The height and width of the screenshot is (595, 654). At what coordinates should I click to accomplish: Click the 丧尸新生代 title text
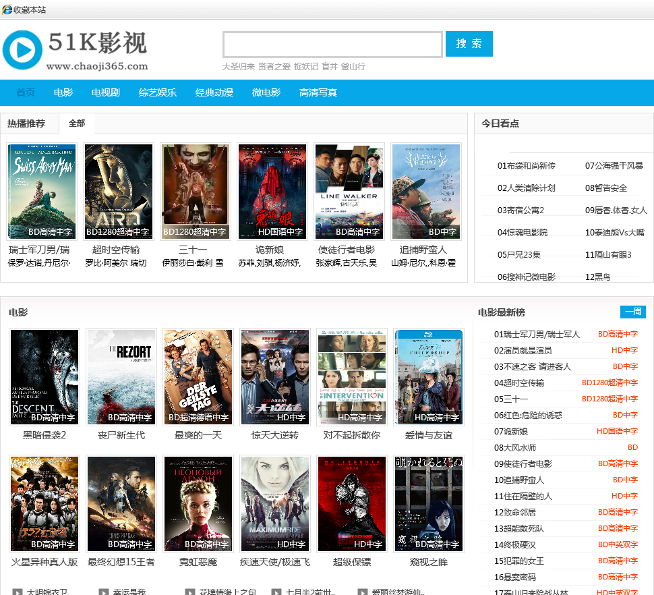click(121, 435)
